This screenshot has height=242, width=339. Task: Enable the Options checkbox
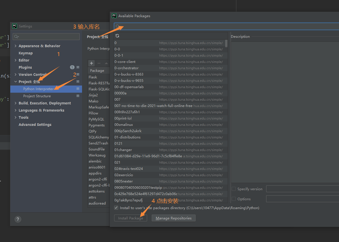pos(234,199)
